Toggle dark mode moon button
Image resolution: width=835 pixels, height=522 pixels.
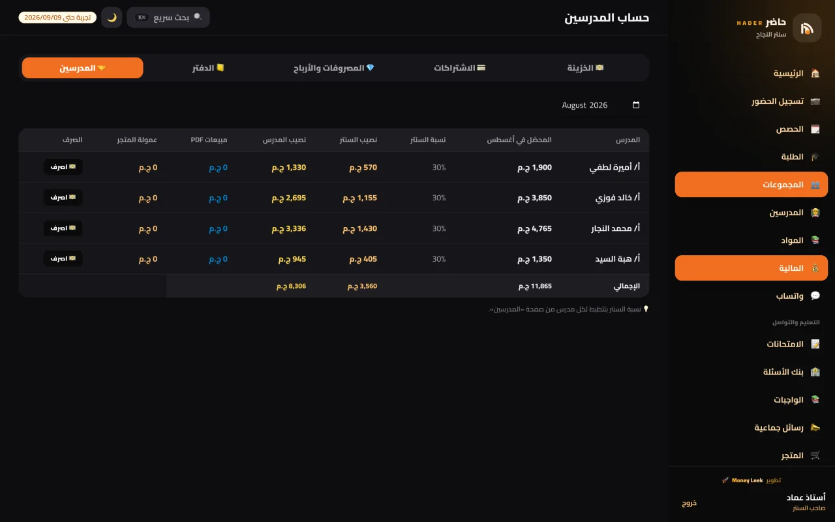pos(112,18)
